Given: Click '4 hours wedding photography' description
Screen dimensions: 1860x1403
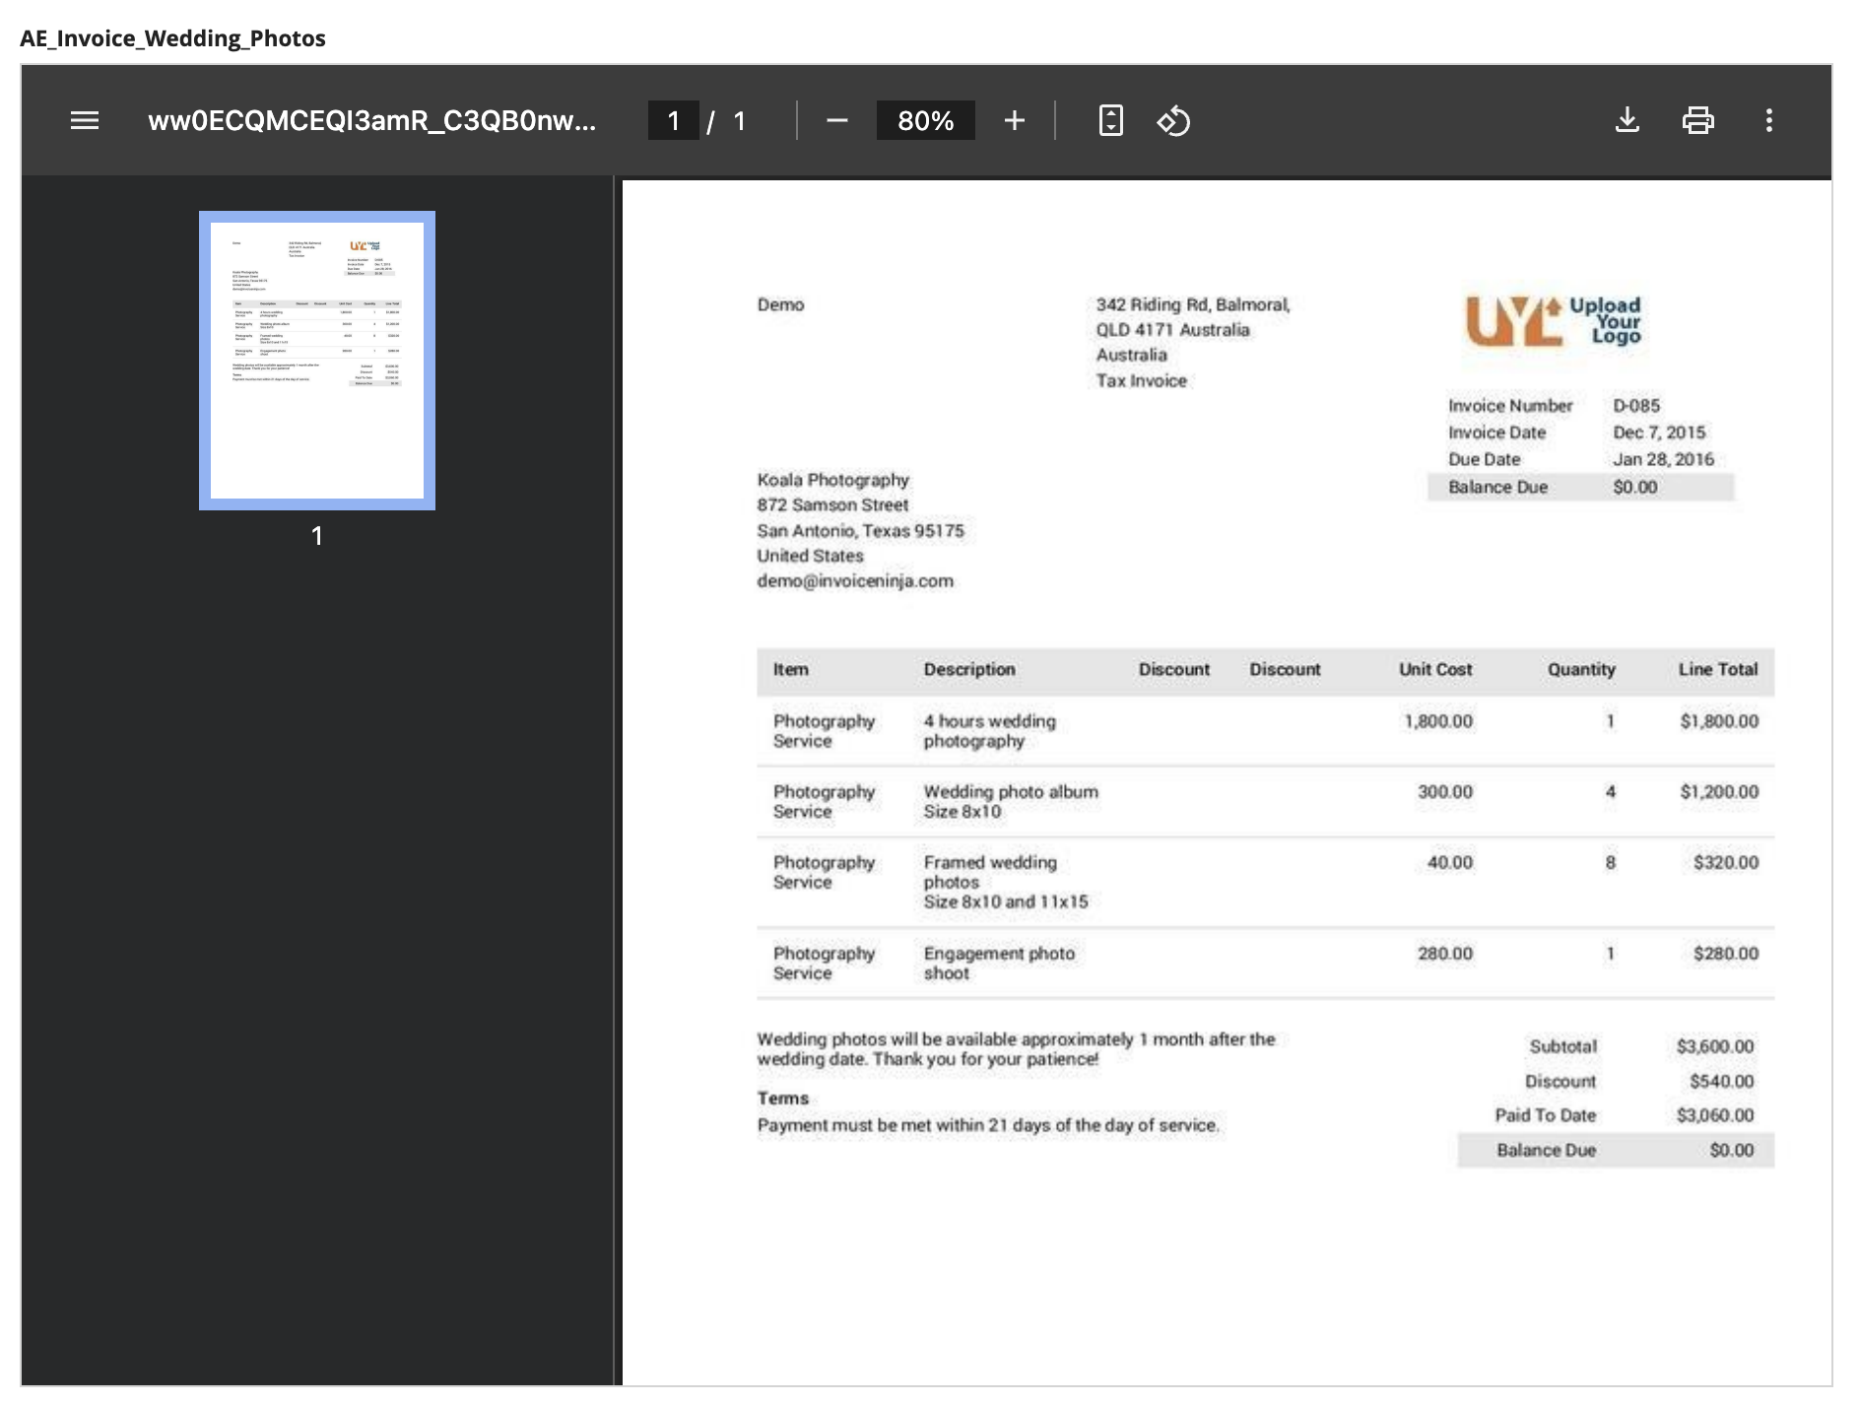Looking at the screenshot, I should [x=989, y=731].
